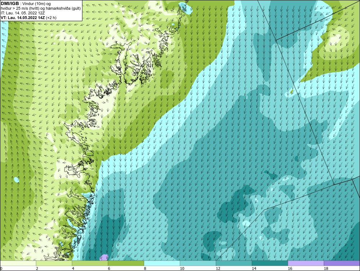Click the legend label '4'
The width and height of the screenshot is (360, 271).
click(x=73, y=268)
